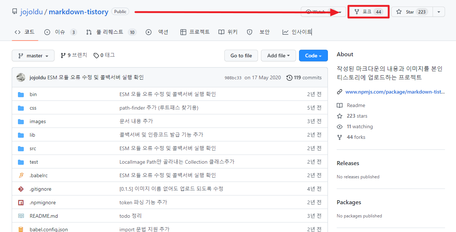Click the npm icon for .npmignore

[21, 202]
